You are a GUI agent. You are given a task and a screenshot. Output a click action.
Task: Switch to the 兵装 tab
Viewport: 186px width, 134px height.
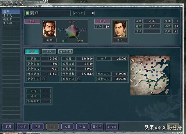49,52
